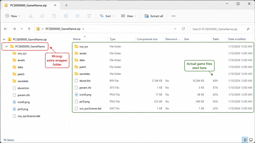Click the 225 KB compressed size cell

(158, 102)
